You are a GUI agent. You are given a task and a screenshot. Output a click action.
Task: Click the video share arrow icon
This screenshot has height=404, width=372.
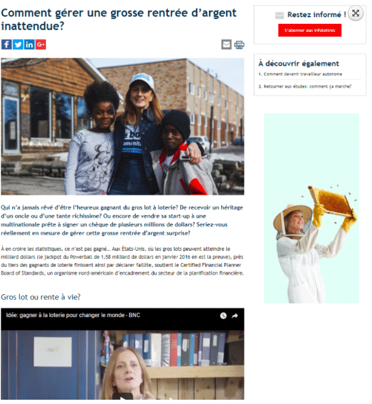coord(235,316)
